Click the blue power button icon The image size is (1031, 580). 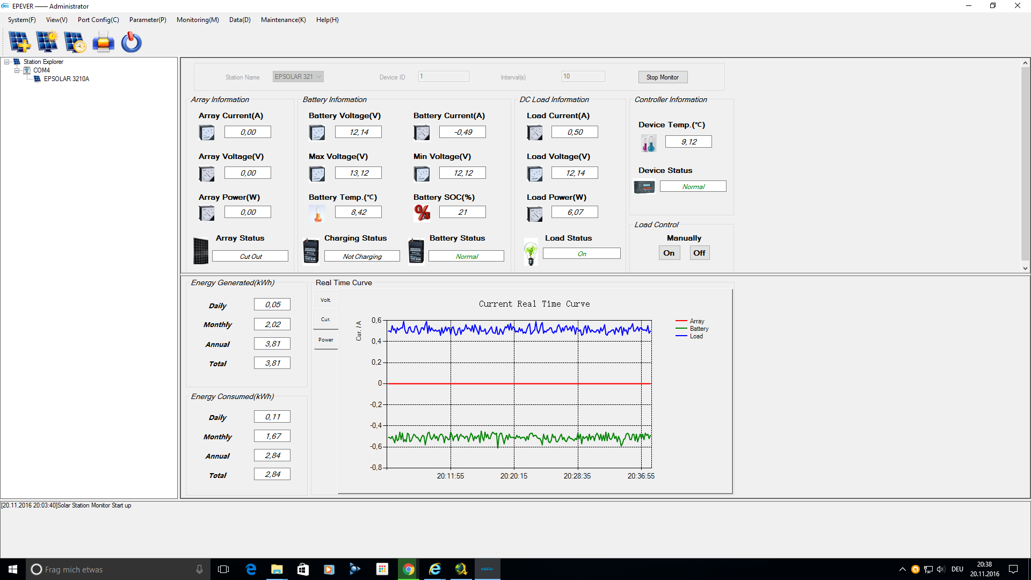(131, 42)
